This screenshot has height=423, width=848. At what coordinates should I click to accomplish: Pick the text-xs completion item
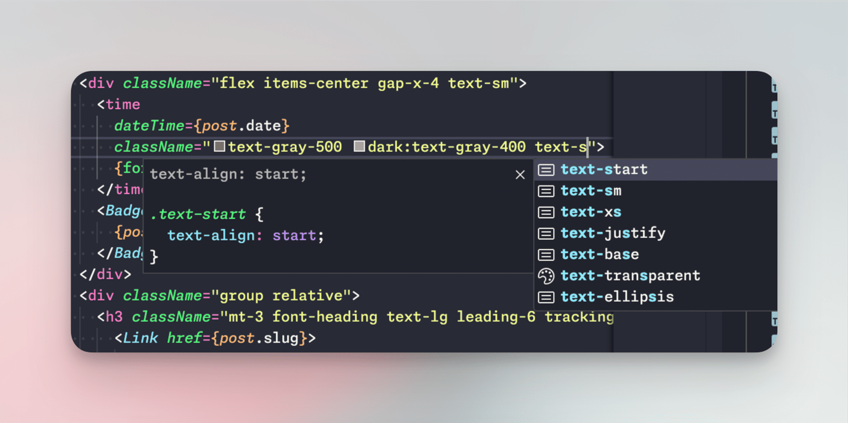[x=655, y=212]
